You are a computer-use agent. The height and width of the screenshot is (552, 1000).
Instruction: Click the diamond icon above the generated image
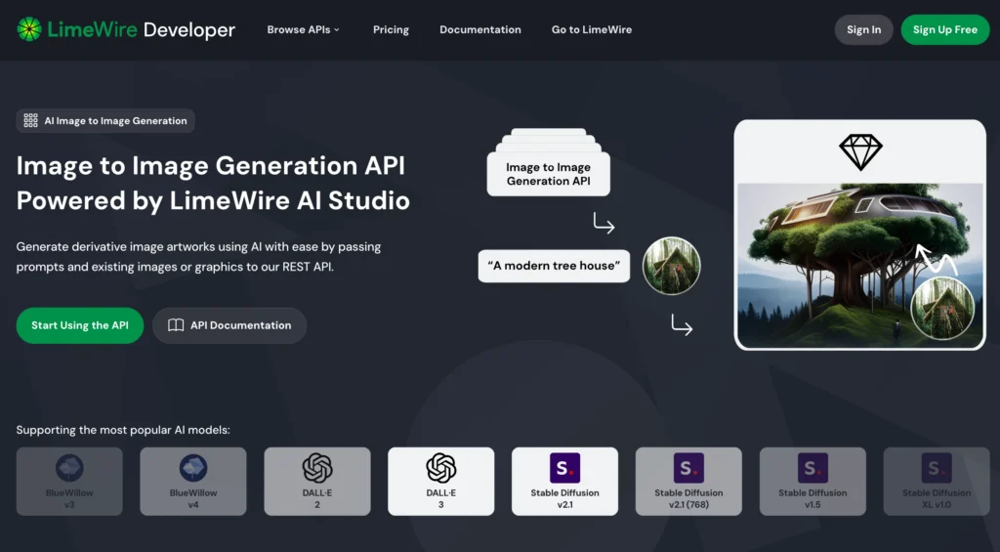[x=860, y=151]
